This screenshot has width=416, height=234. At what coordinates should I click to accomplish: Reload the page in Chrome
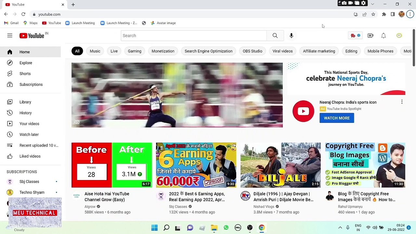coord(23,14)
